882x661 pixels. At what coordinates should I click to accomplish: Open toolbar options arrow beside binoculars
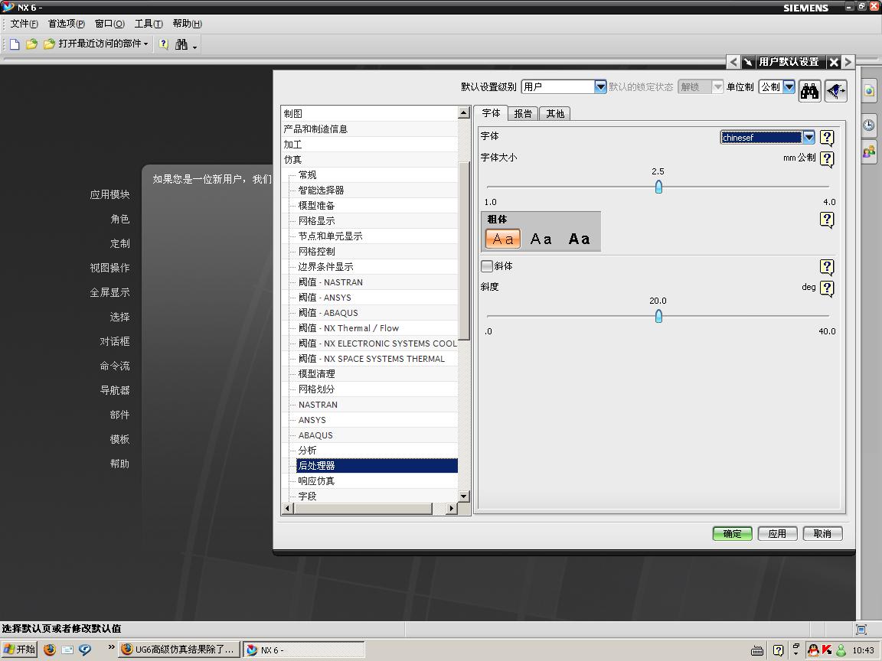coord(194,46)
